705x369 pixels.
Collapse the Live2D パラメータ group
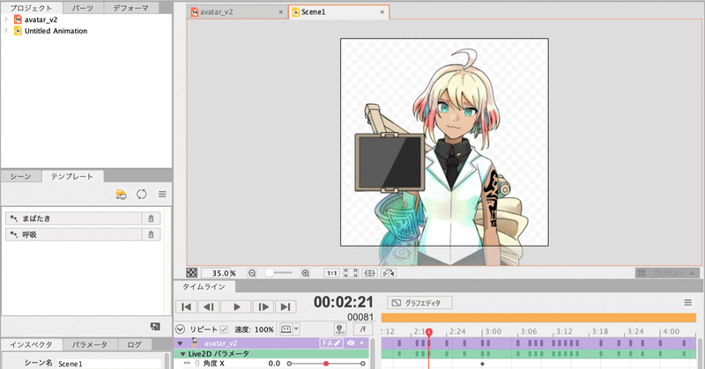182,354
